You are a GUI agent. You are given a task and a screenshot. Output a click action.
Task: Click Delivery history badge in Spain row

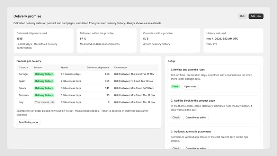[44, 81]
